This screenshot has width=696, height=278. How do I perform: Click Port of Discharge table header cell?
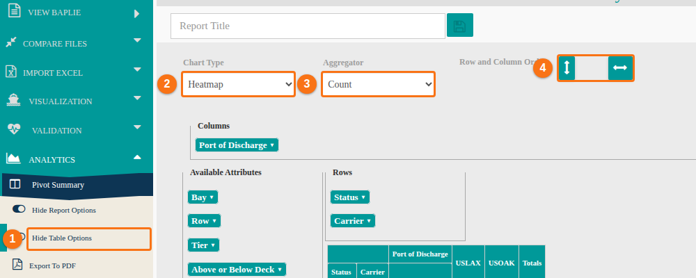pyautogui.click(x=420, y=254)
